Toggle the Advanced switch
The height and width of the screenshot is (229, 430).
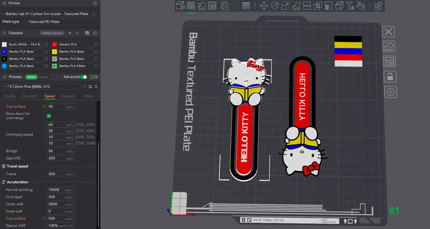[84, 77]
